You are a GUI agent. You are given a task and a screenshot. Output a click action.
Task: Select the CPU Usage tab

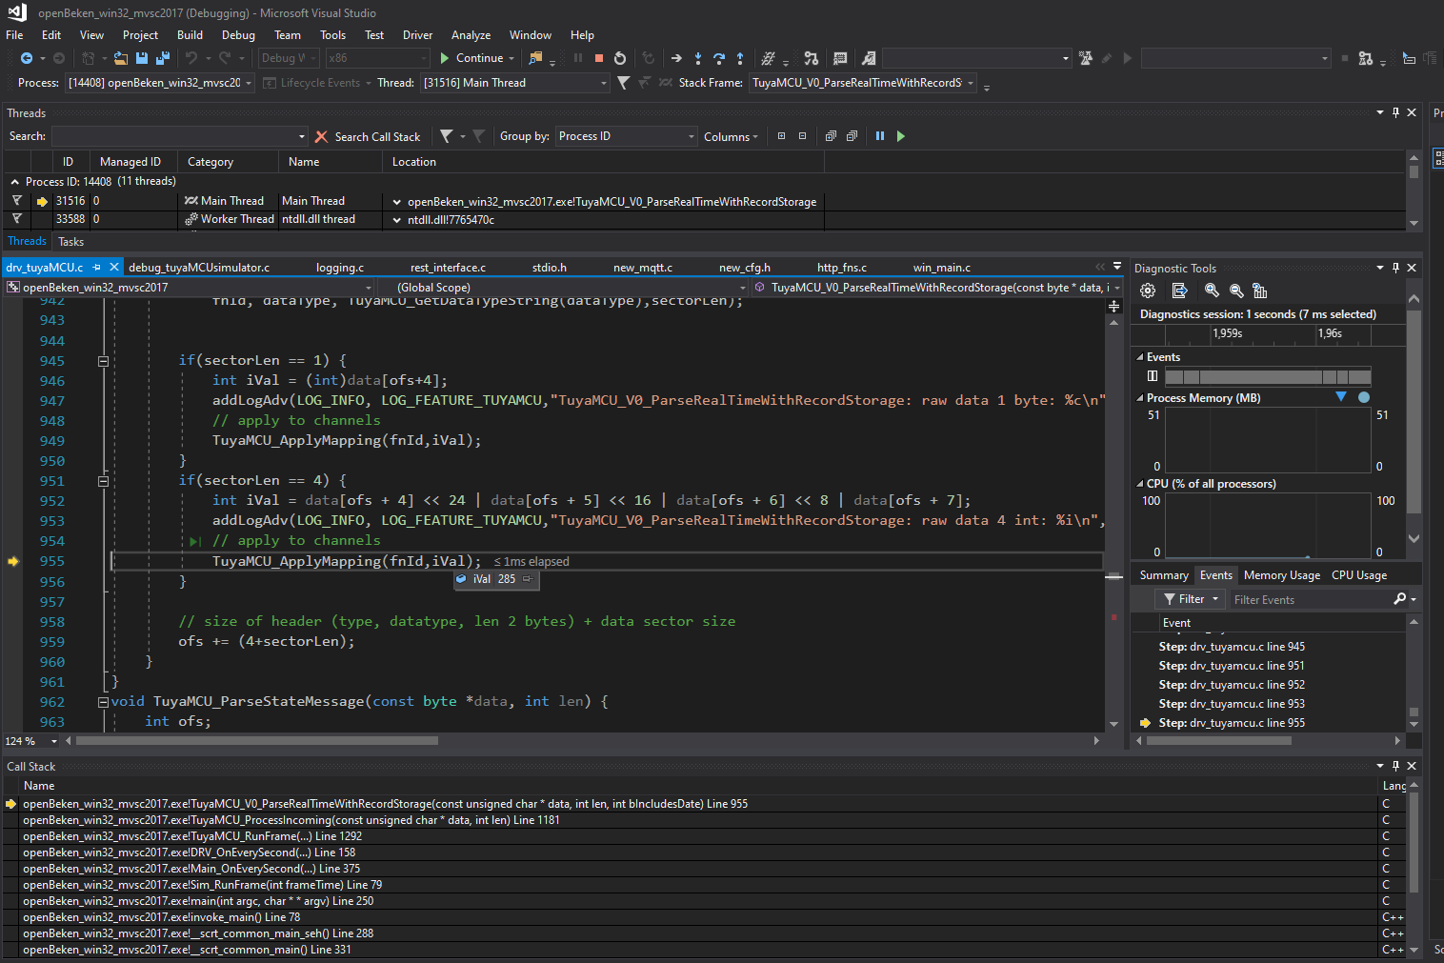[1359, 575]
